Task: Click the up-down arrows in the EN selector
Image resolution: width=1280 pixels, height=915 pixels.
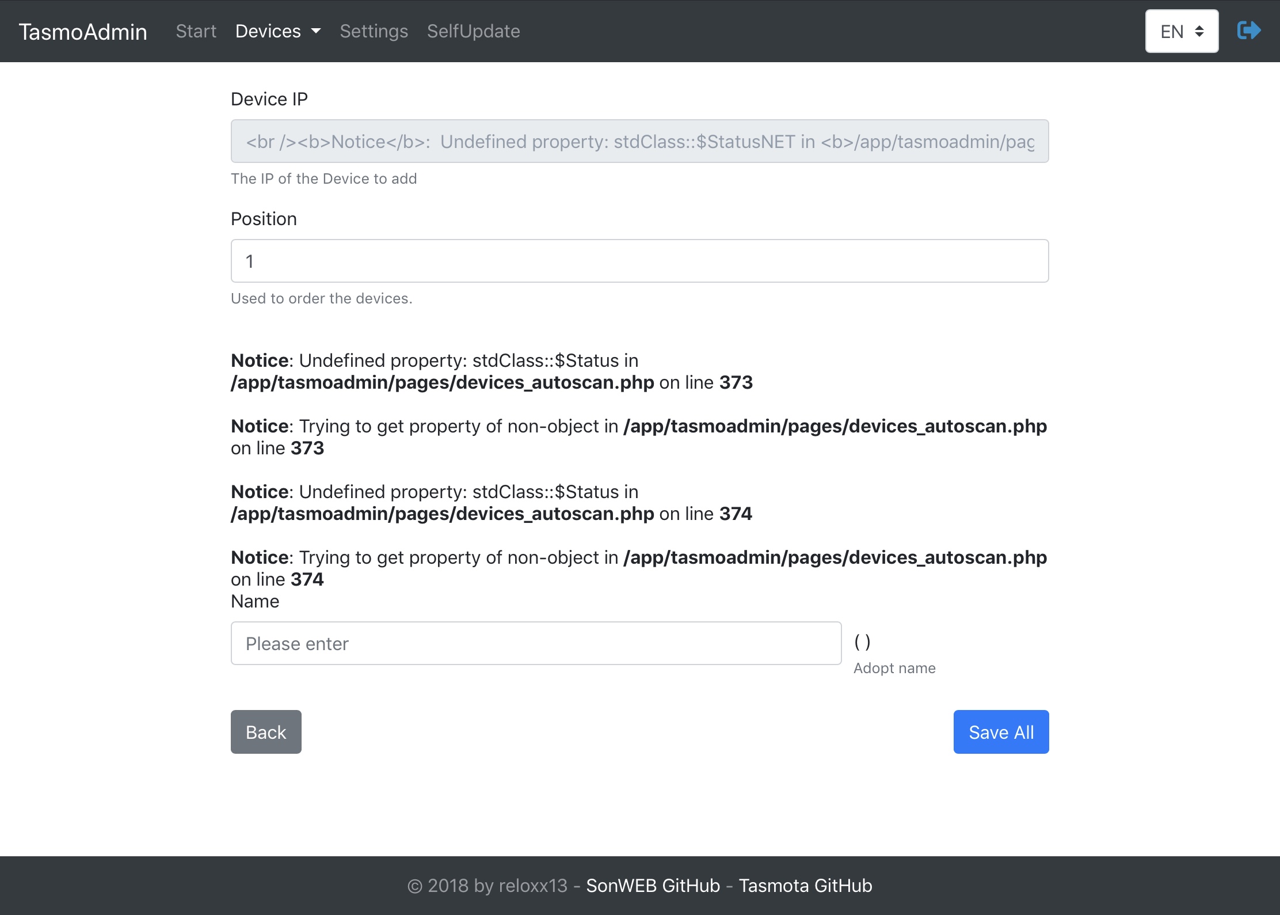Action: [1199, 31]
